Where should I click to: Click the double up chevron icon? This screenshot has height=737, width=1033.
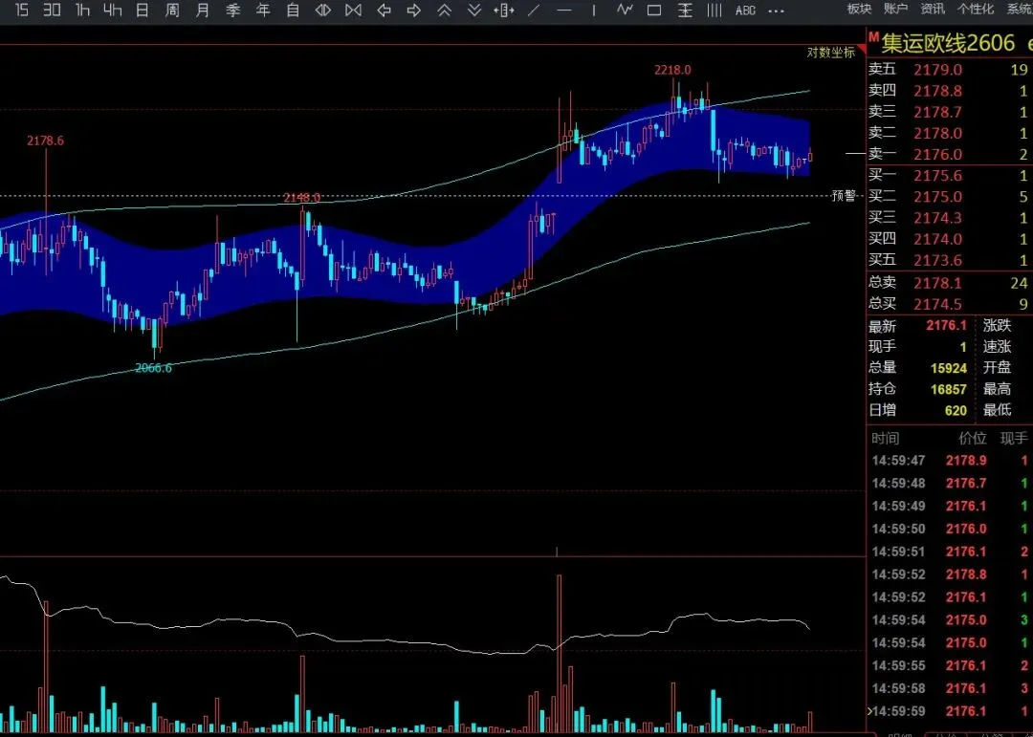(445, 11)
